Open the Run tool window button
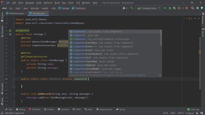The height and width of the screenshot is (115, 205). coord(9,109)
